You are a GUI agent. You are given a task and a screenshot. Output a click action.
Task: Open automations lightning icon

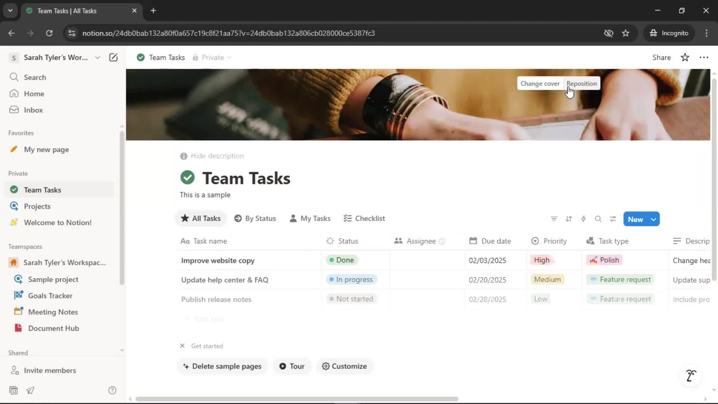tap(583, 219)
